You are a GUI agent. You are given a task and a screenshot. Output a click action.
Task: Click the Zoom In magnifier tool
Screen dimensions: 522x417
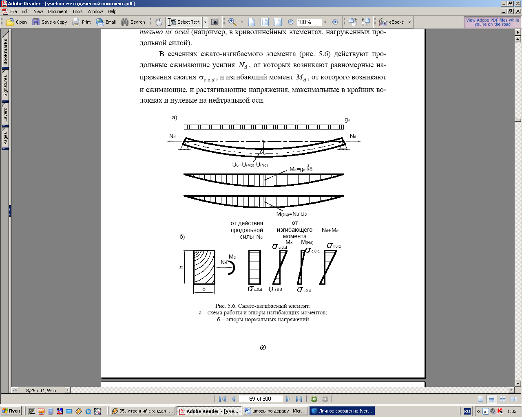coord(232,22)
